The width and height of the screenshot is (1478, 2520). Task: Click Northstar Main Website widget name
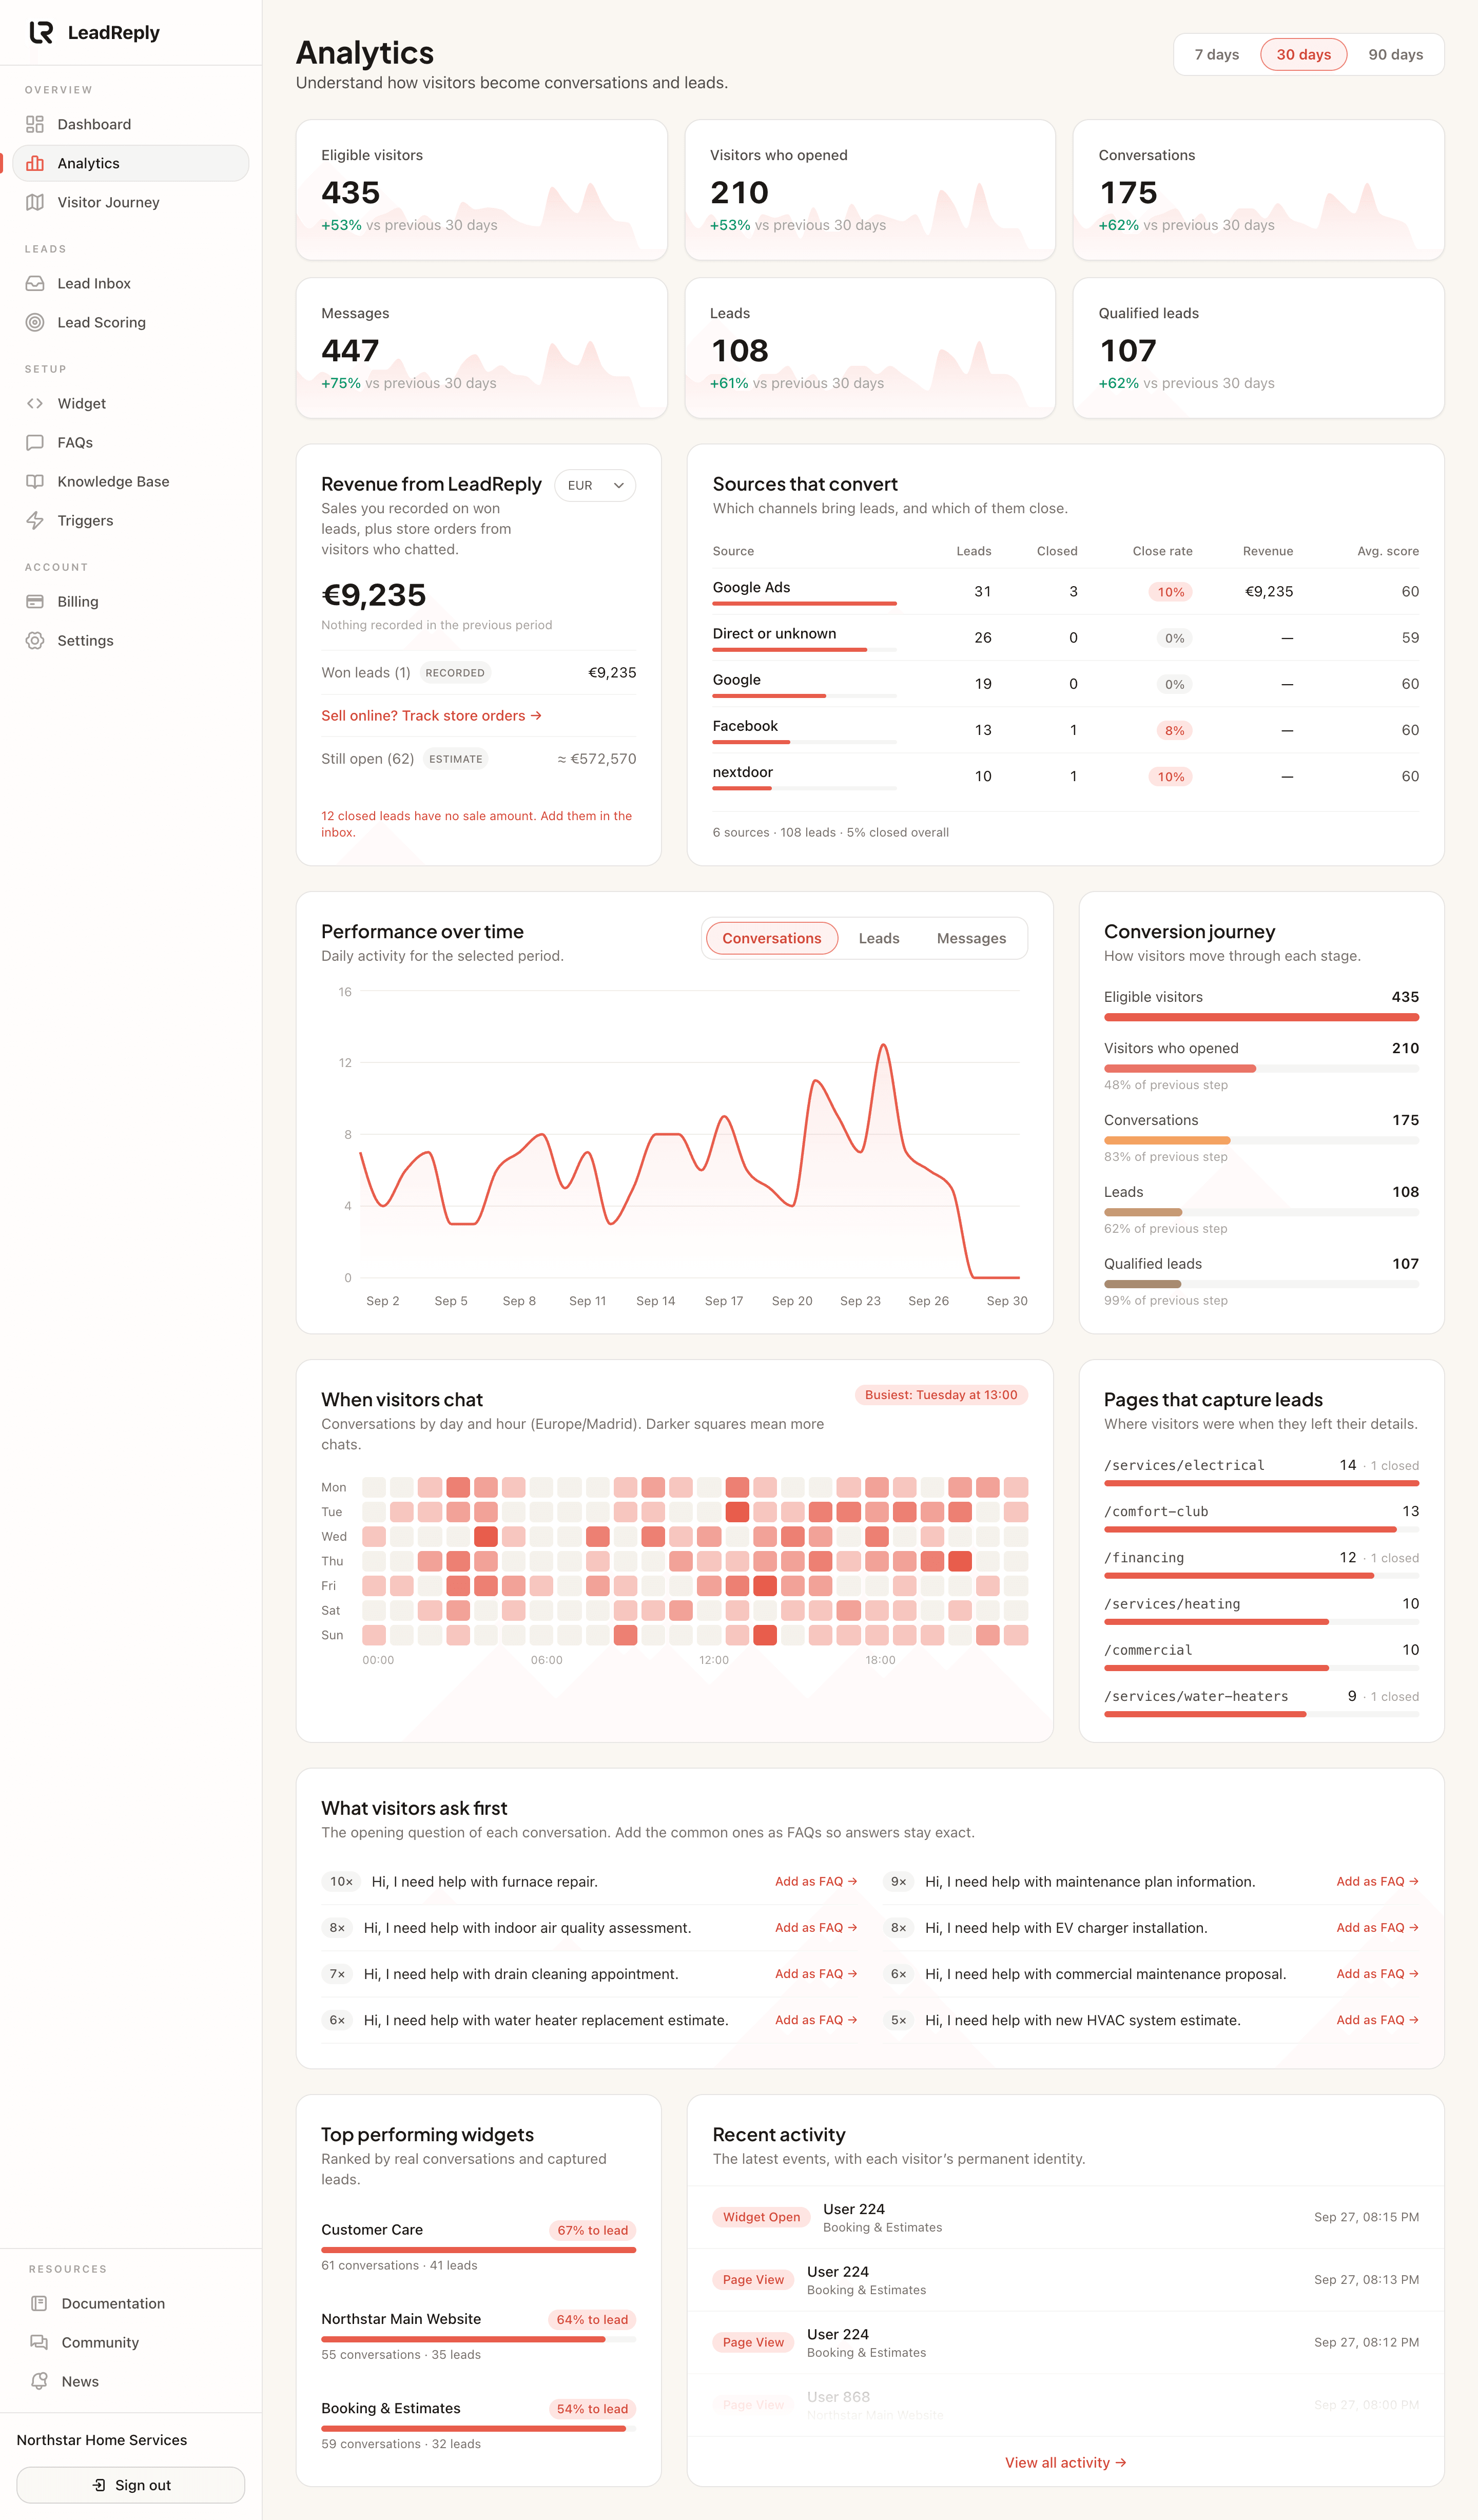click(x=401, y=2319)
